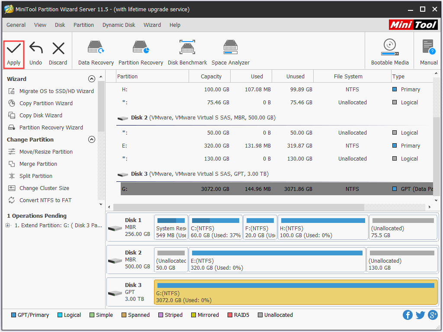This screenshot has height=332, width=443.
Task: Collapse the Change Partition section
Action: (92, 139)
